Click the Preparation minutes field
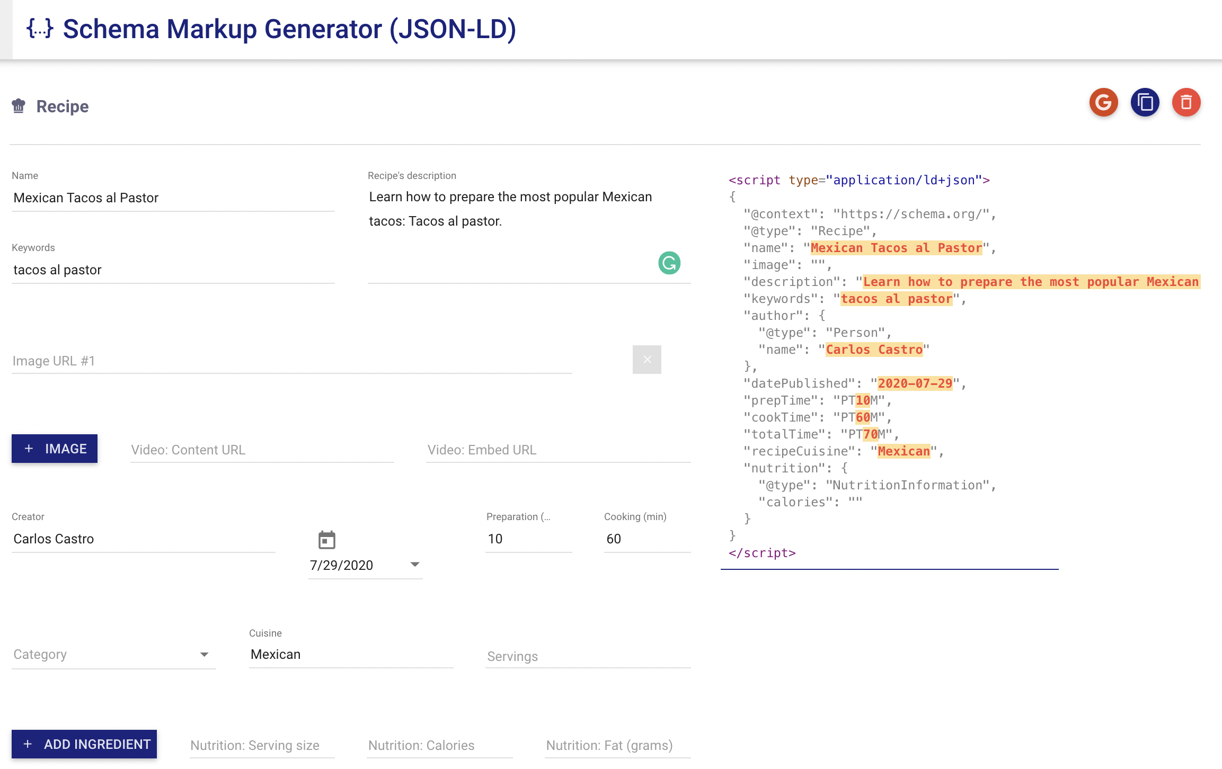The height and width of the screenshot is (769, 1222). point(529,539)
